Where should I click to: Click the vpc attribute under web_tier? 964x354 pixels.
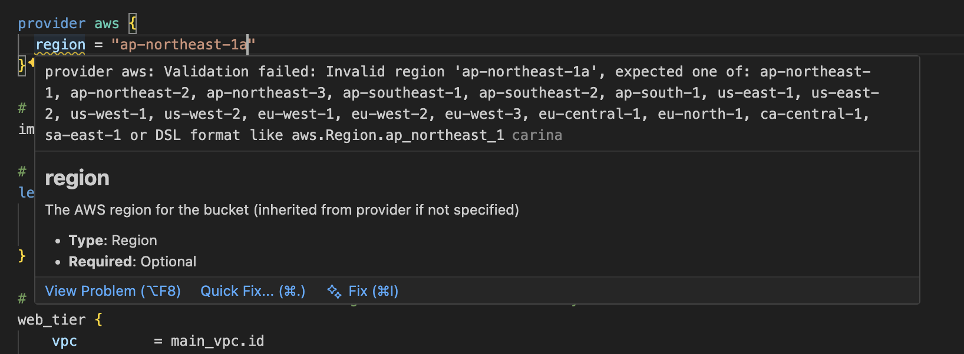(64, 341)
